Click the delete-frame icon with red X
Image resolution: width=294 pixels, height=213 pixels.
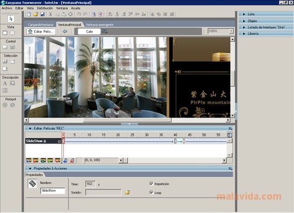(36, 160)
